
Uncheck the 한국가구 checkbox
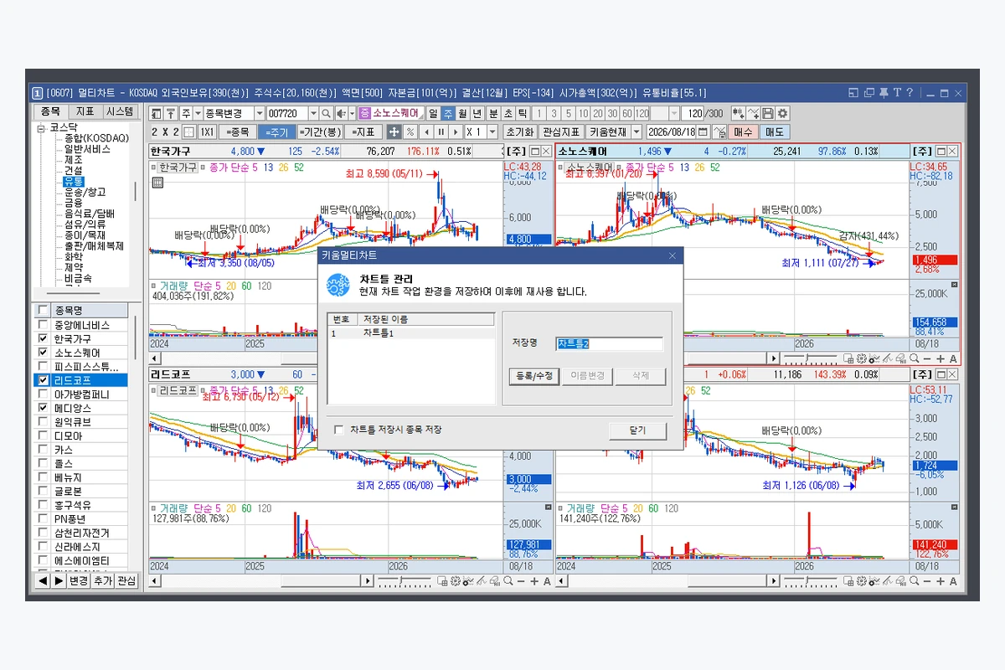pyautogui.click(x=43, y=338)
